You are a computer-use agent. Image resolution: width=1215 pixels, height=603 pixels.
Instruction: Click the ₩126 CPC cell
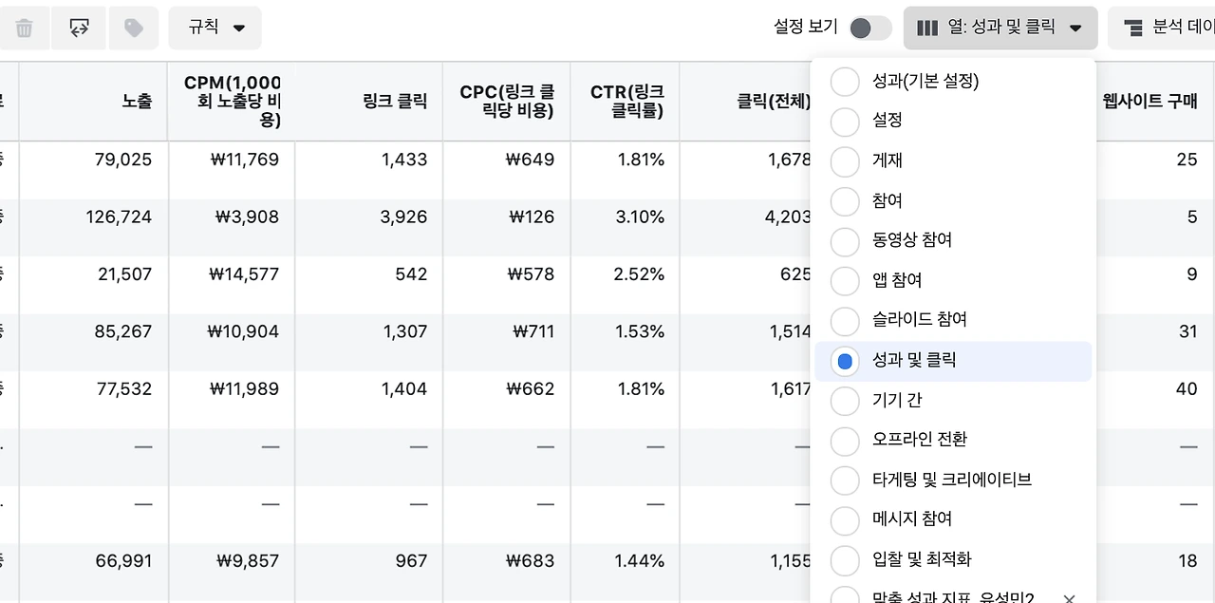532,217
